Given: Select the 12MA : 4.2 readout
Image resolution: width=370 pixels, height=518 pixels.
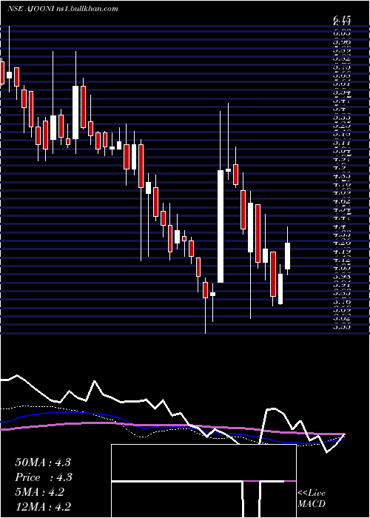Looking at the screenshot, I should [43, 507].
